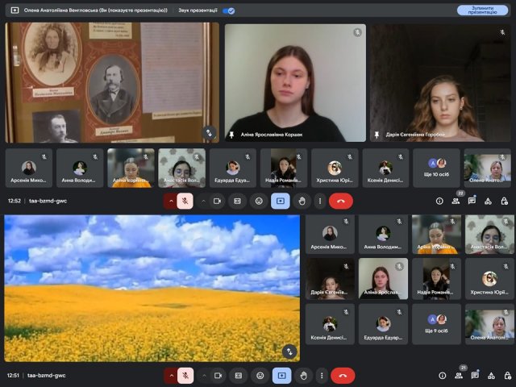This screenshot has height=387, width=516.
Task: Raise hand in the 12:52 meeting toolbar
Action: click(302, 201)
